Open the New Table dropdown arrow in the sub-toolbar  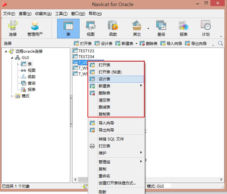click(136, 43)
